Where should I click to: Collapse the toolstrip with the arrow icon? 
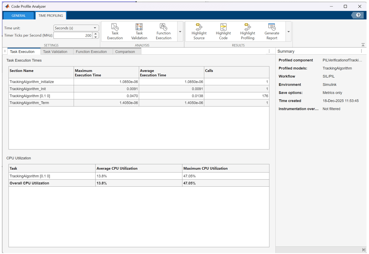[x=363, y=45]
